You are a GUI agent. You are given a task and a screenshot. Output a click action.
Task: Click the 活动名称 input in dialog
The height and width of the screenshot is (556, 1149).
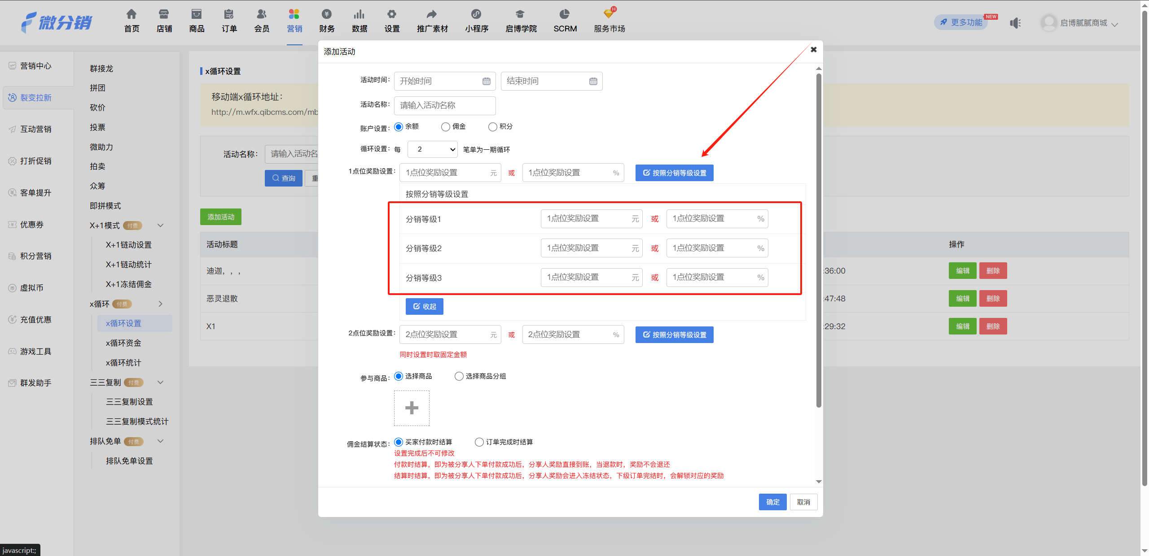click(x=445, y=105)
